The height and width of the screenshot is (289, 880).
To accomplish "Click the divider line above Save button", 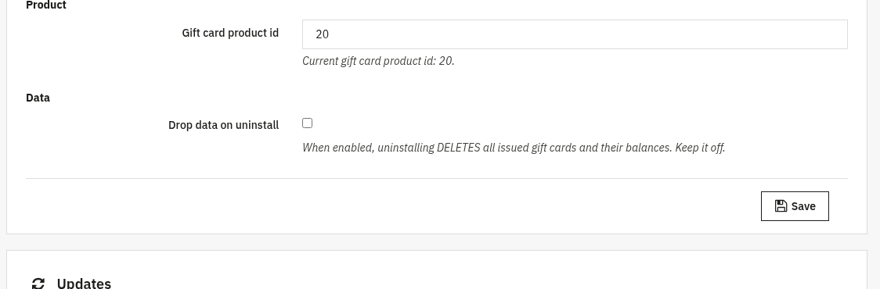I will pyautogui.click(x=437, y=179).
